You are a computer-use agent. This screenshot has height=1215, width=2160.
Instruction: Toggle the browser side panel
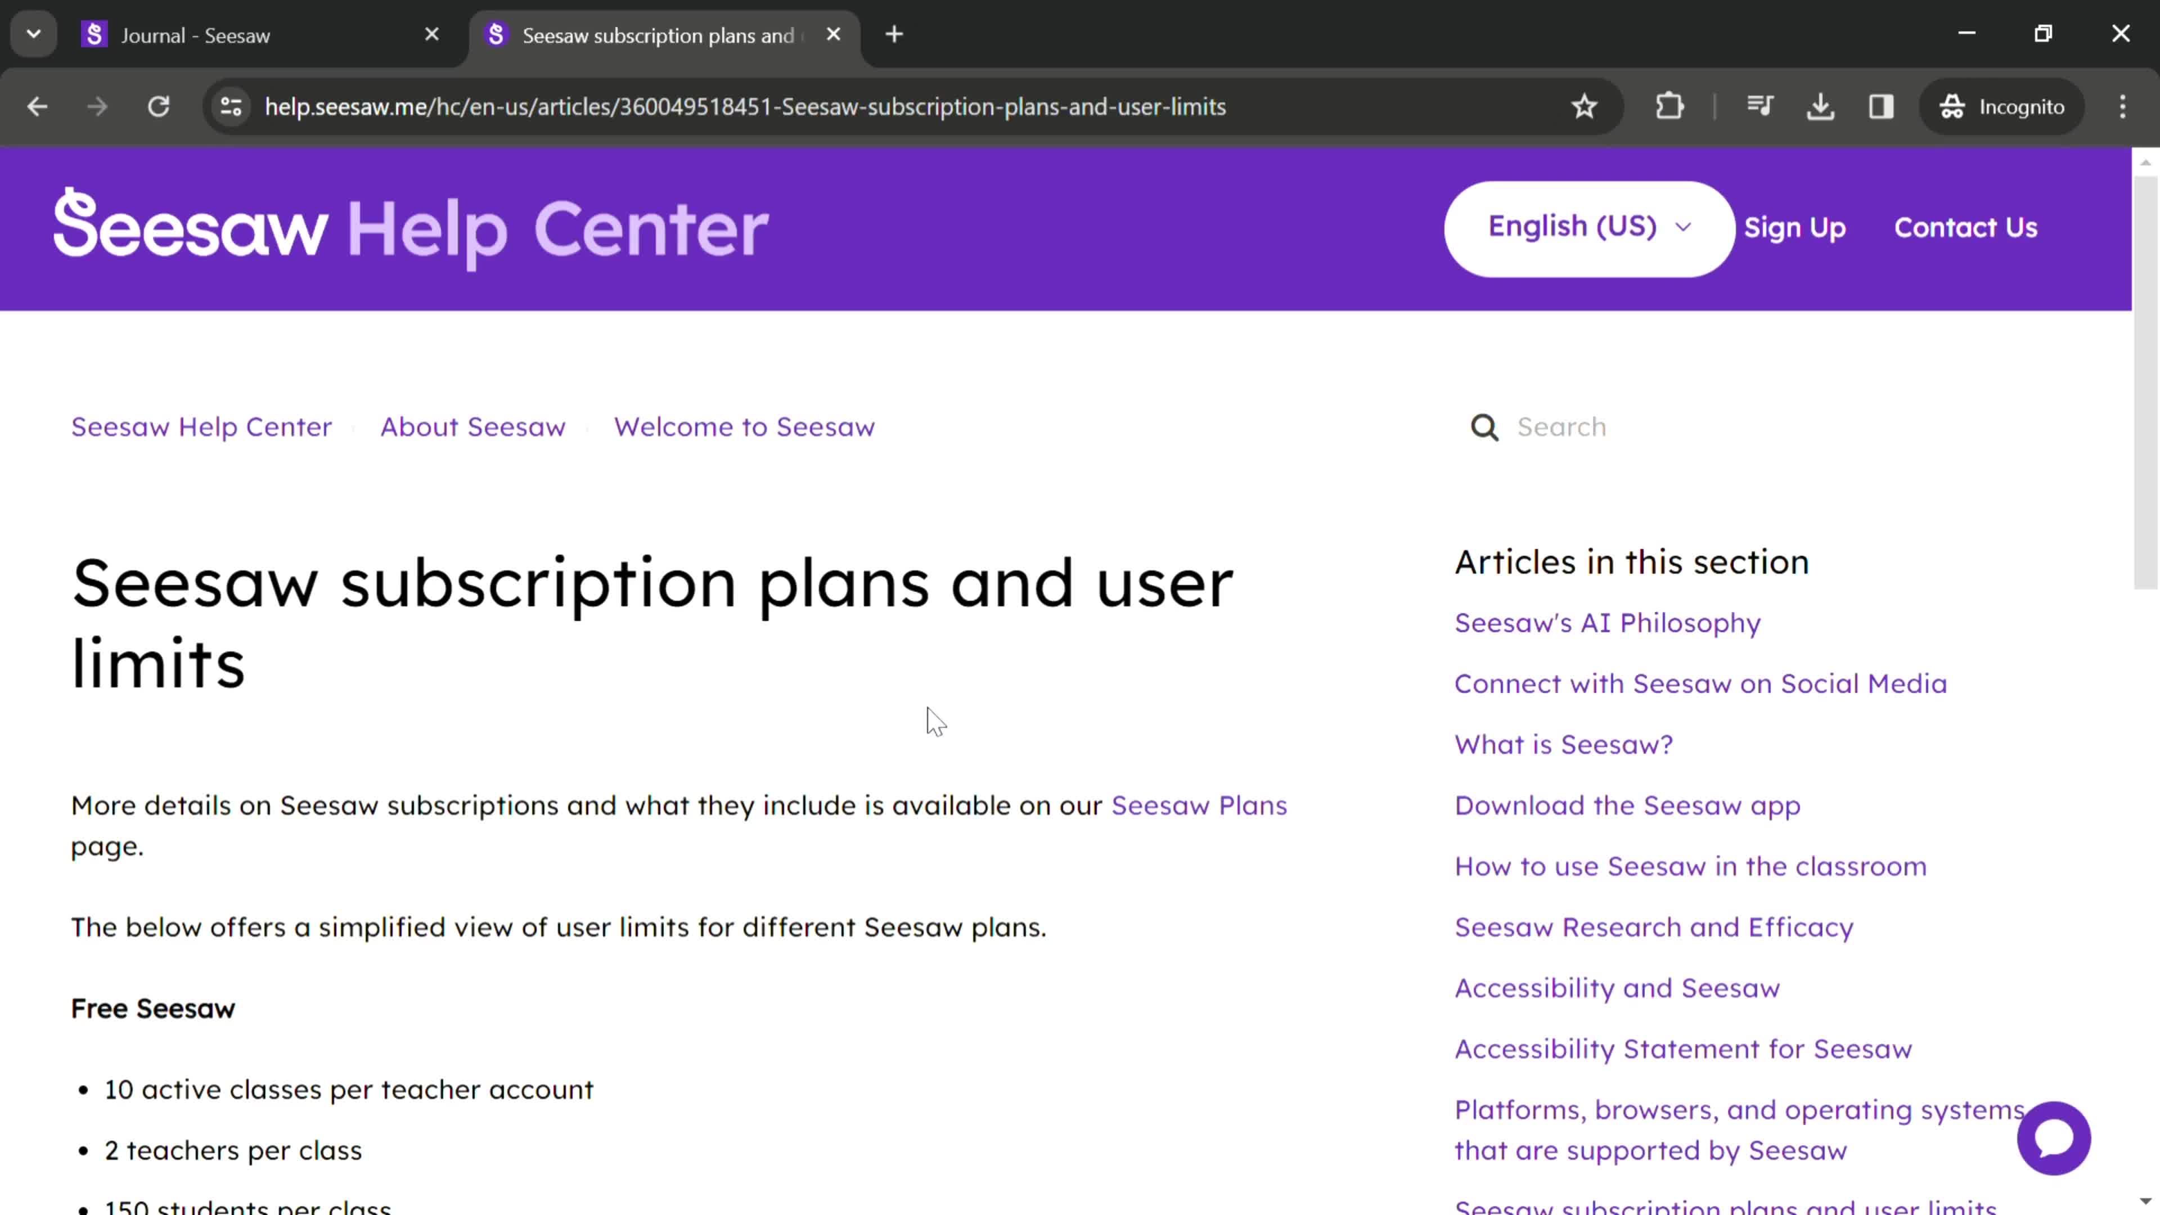tap(1882, 106)
